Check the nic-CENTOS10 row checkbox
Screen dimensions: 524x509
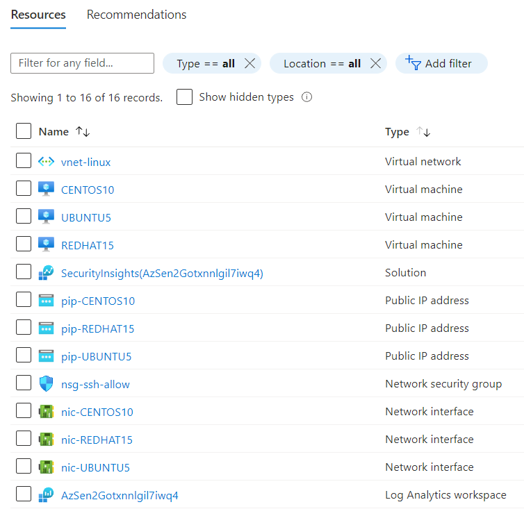tap(24, 410)
